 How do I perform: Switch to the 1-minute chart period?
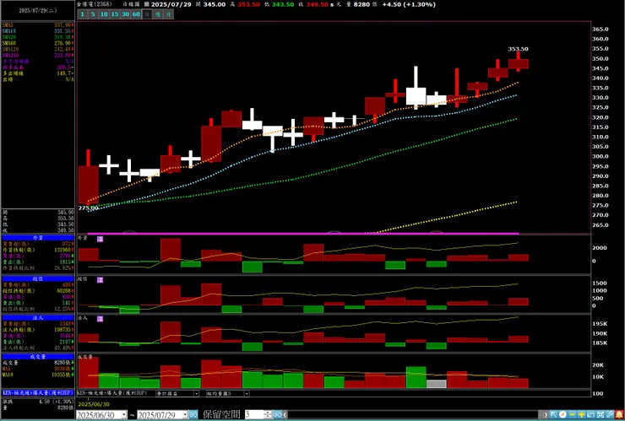click(x=82, y=14)
